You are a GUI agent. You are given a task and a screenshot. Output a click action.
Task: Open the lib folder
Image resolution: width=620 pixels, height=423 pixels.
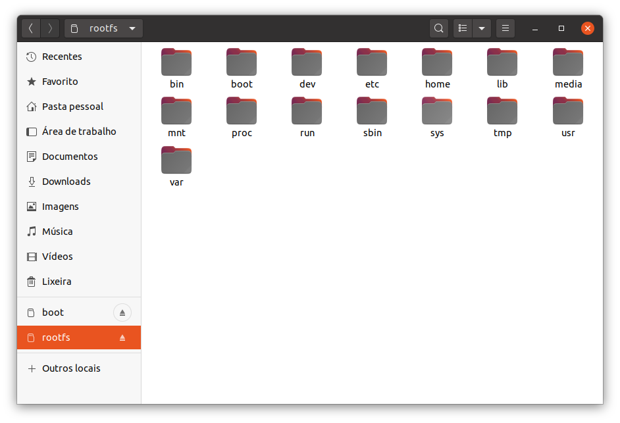(502, 68)
